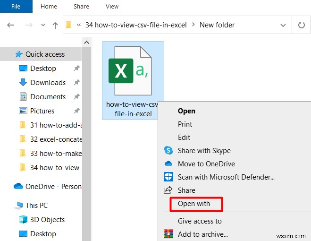Image resolution: width=311 pixels, height=241 pixels.
Task: Select Share with Skype menu entry
Action: (204, 151)
